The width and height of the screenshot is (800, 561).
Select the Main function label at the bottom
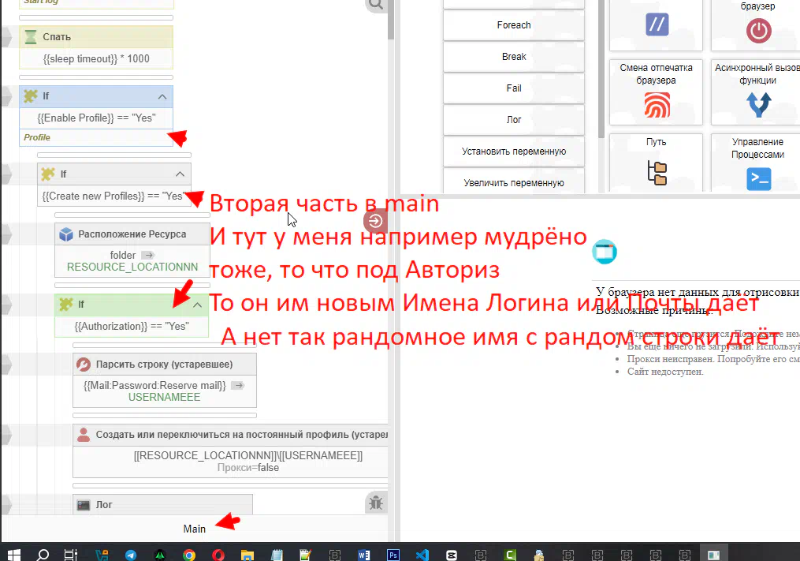click(x=194, y=529)
